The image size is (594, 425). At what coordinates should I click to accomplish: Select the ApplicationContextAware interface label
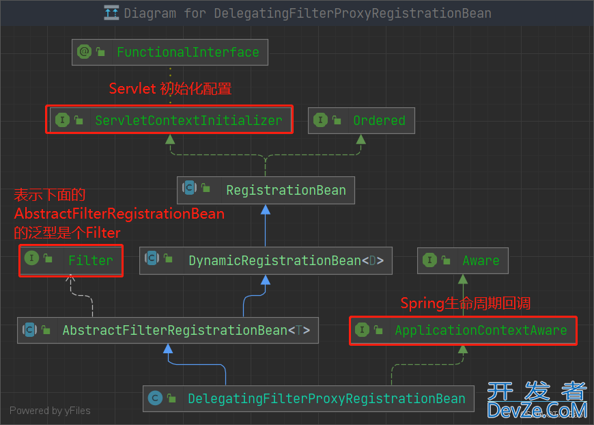(x=481, y=330)
